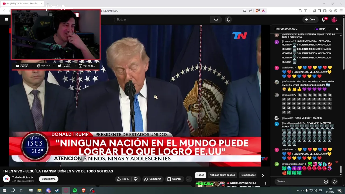Open Brave browser from the taskbar
The width and height of the screenshot is (345, 194).
(84, 190)
